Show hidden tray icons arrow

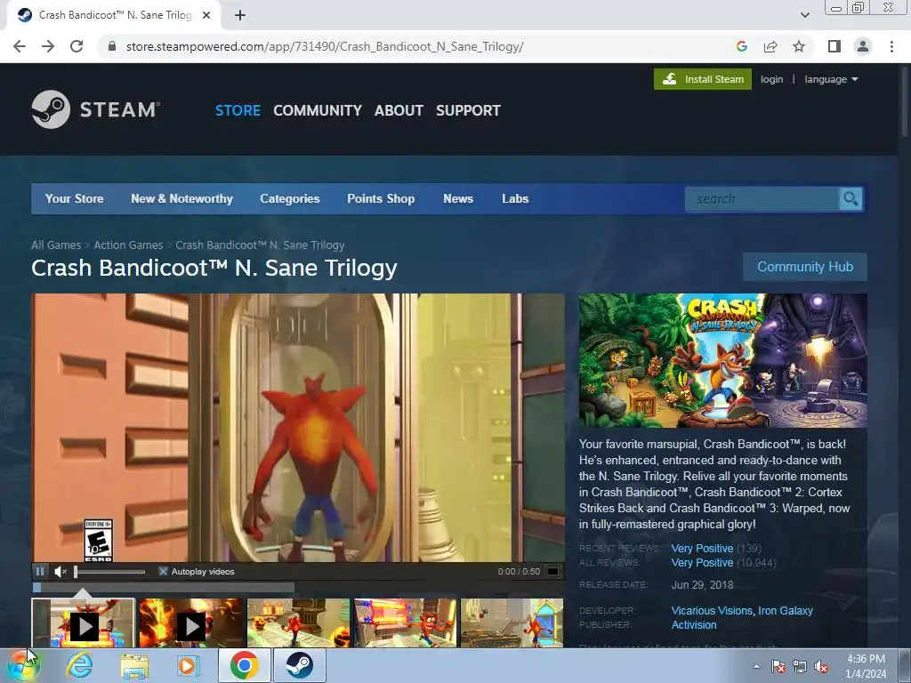[756, 666]
